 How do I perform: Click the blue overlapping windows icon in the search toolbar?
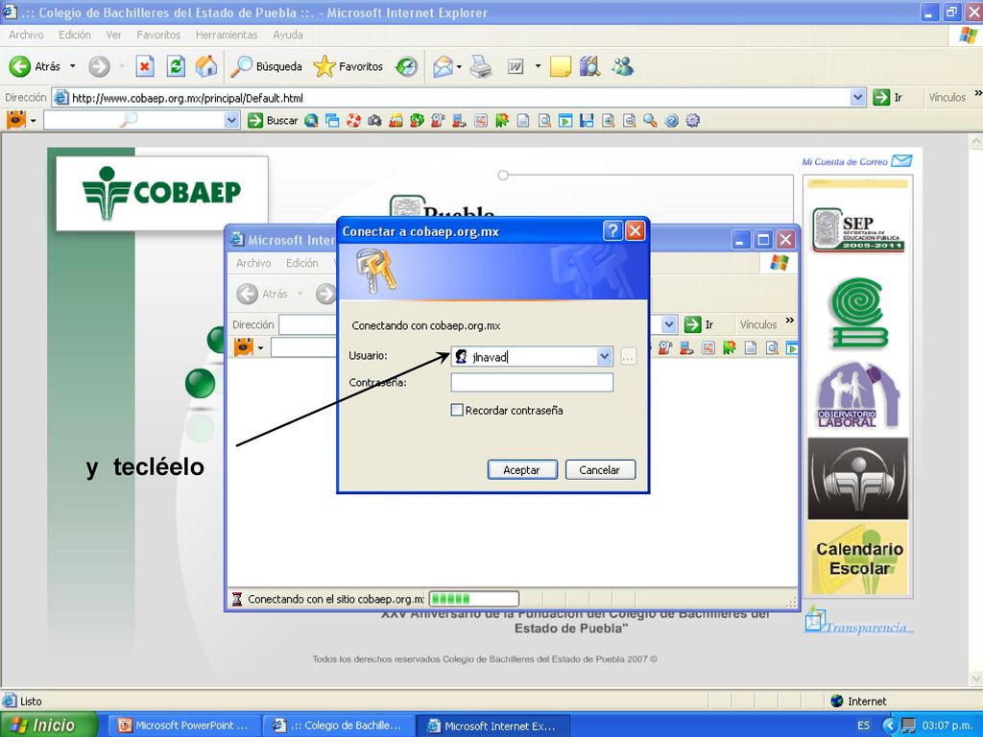pos(332,120)
